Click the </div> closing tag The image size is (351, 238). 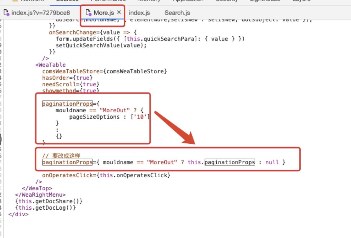(18, 214)
